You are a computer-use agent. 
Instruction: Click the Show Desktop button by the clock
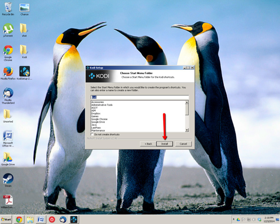278,219
